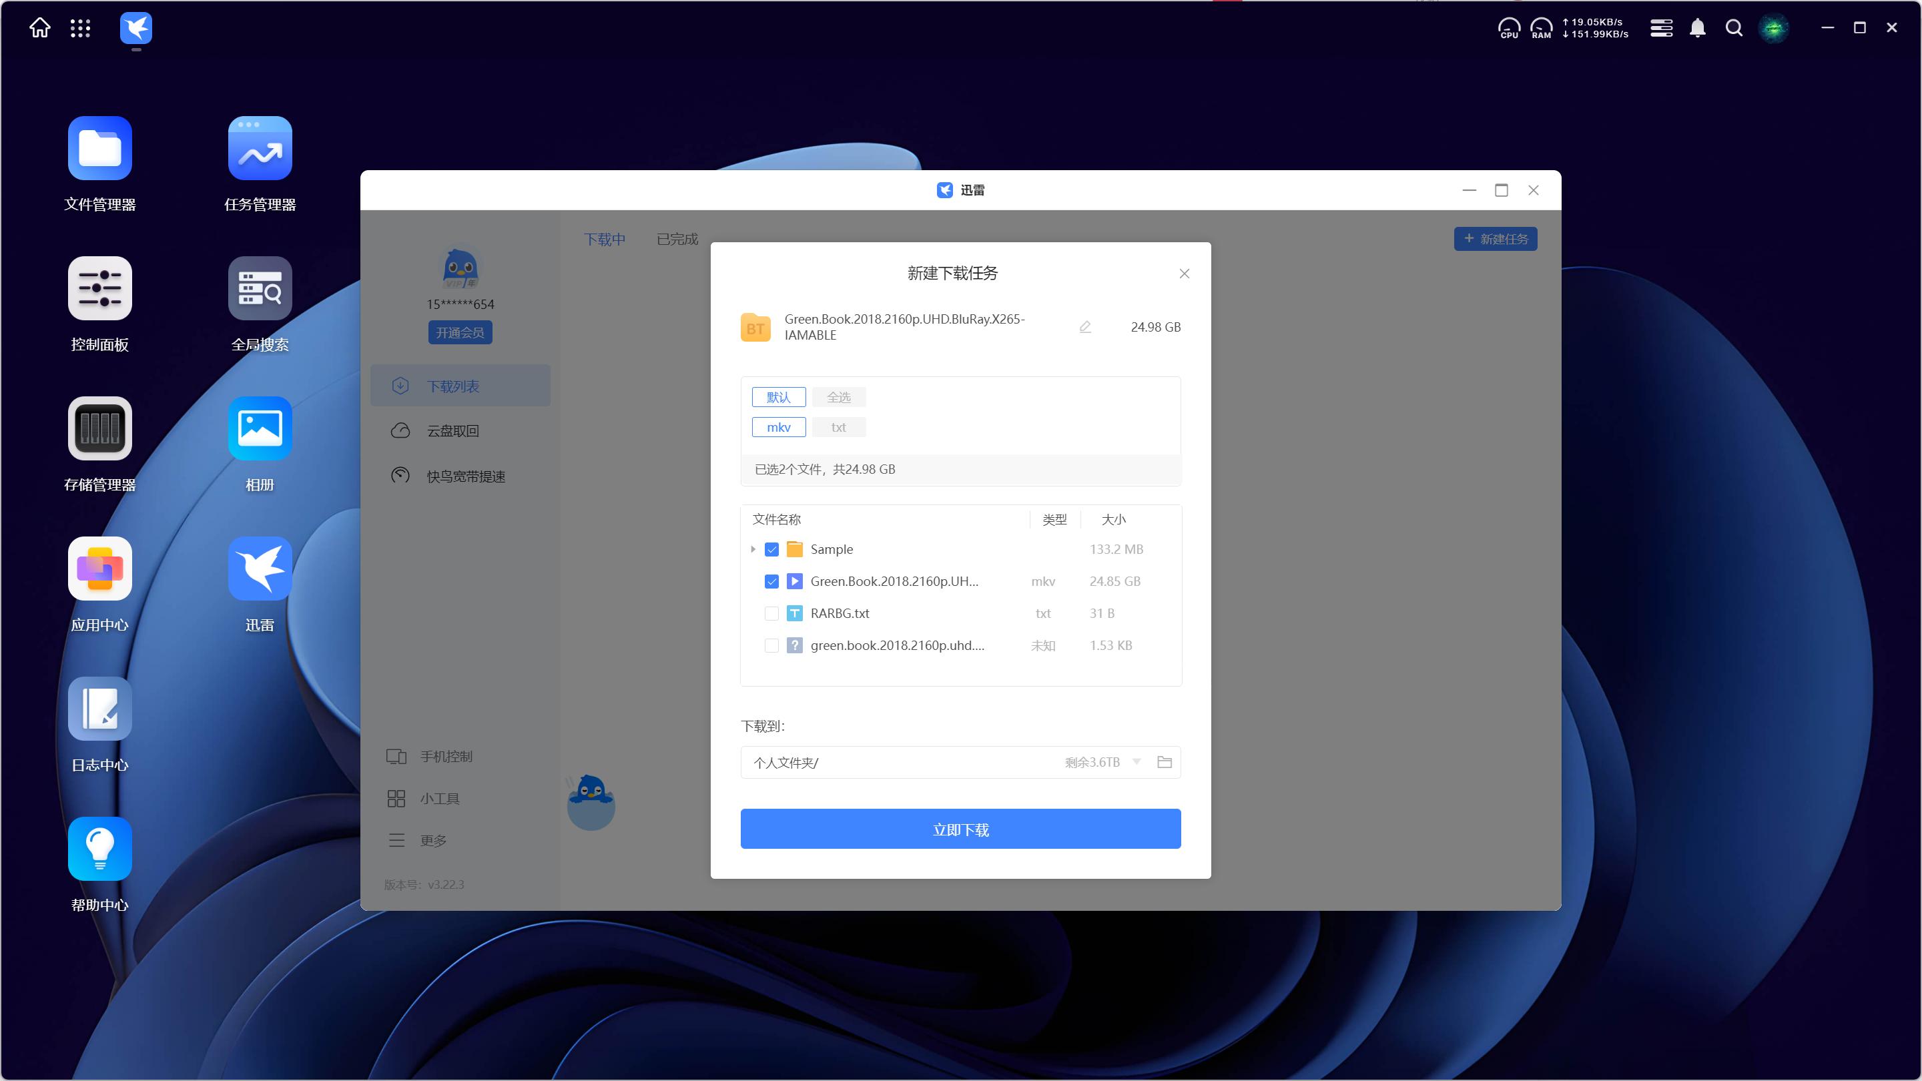Sort by the 文件名称 column header
1922x1081 pixels.
pos(776,519)
